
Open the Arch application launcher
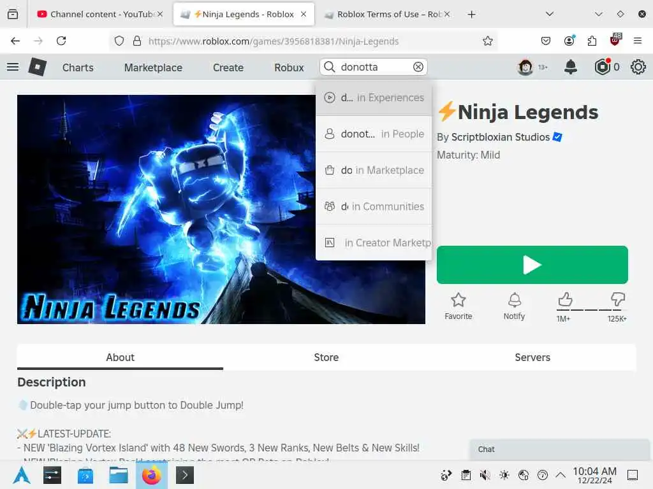(x=21, y=475)
